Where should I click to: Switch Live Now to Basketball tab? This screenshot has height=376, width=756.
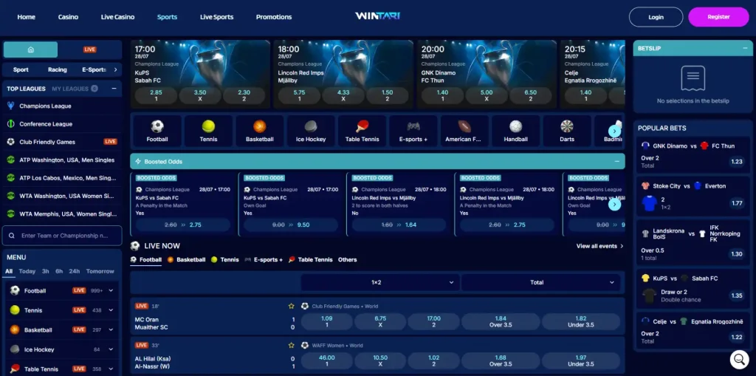[187, 260]
